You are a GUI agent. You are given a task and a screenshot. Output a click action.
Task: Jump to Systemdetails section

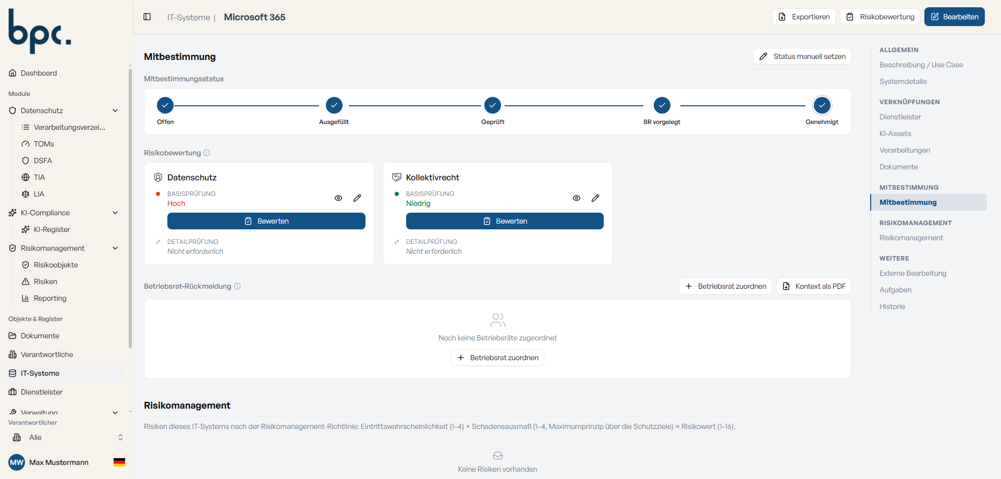903,81
